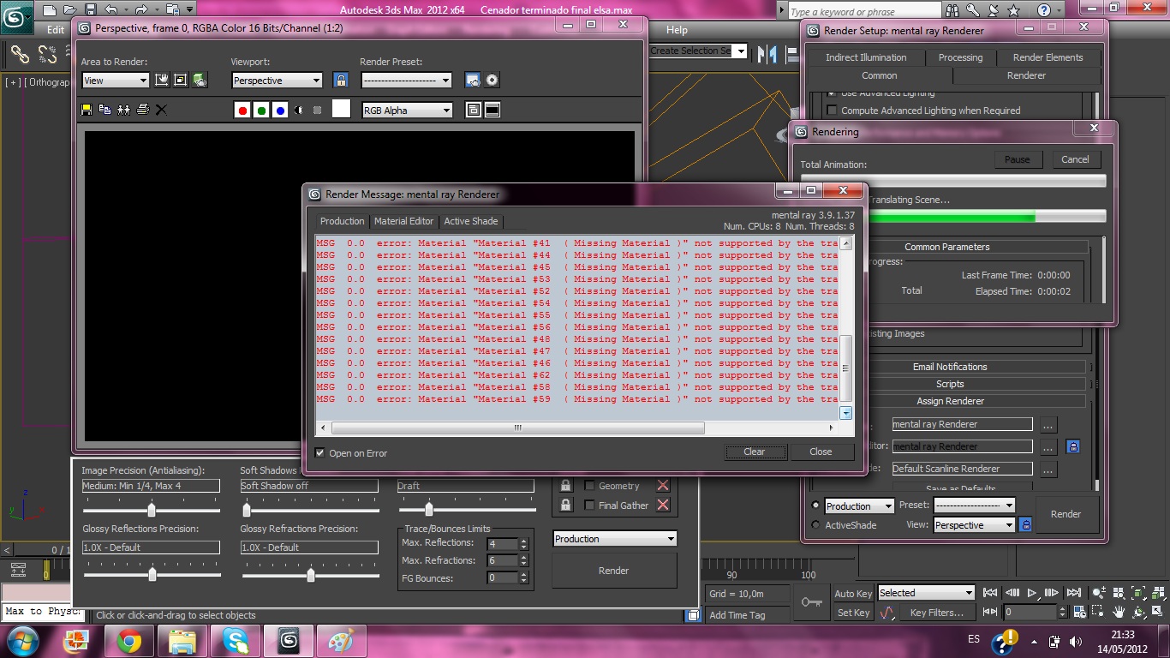Toggle monochrome display button
The width and height of the screenshot is (1170, 658).
318,111
